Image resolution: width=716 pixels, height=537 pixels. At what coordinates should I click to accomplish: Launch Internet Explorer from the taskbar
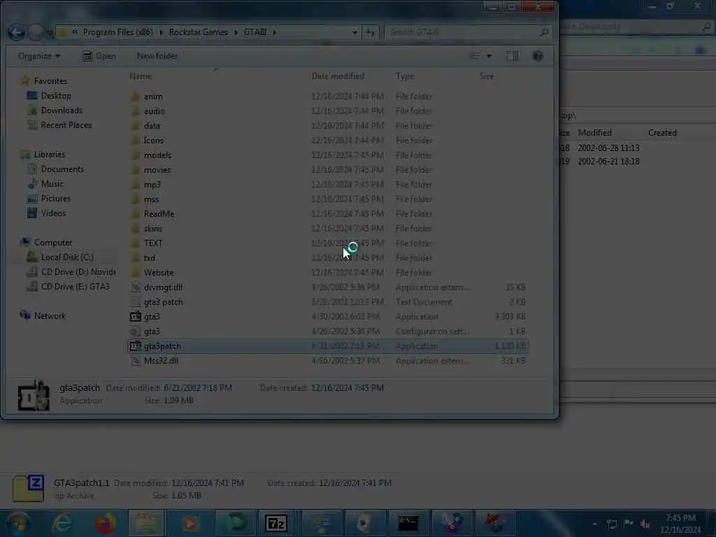(x=62, y=523)
